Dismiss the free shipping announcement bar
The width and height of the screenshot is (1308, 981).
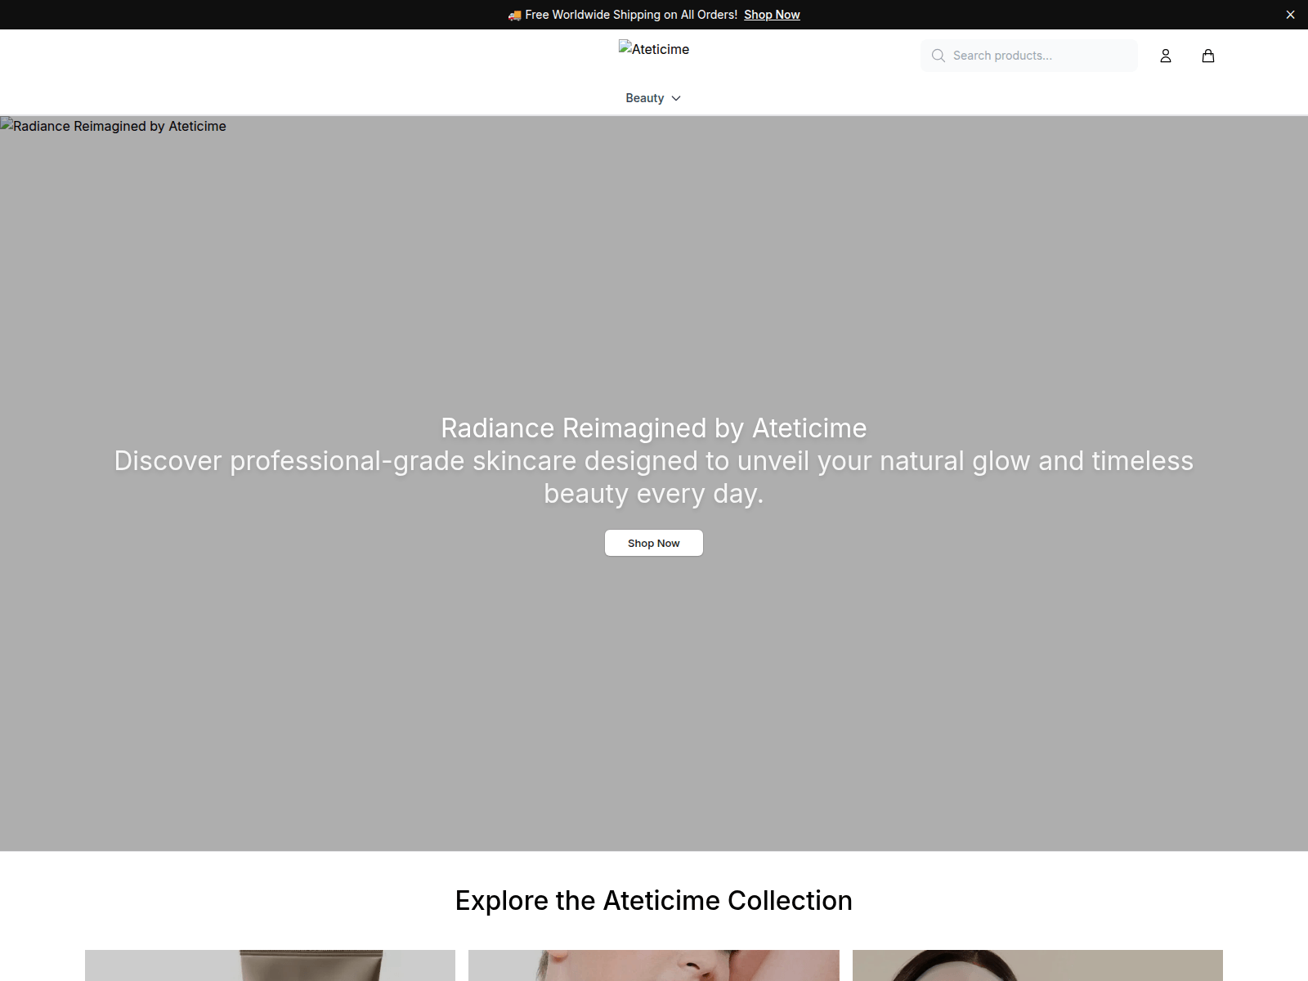(x=1290, y=15)
